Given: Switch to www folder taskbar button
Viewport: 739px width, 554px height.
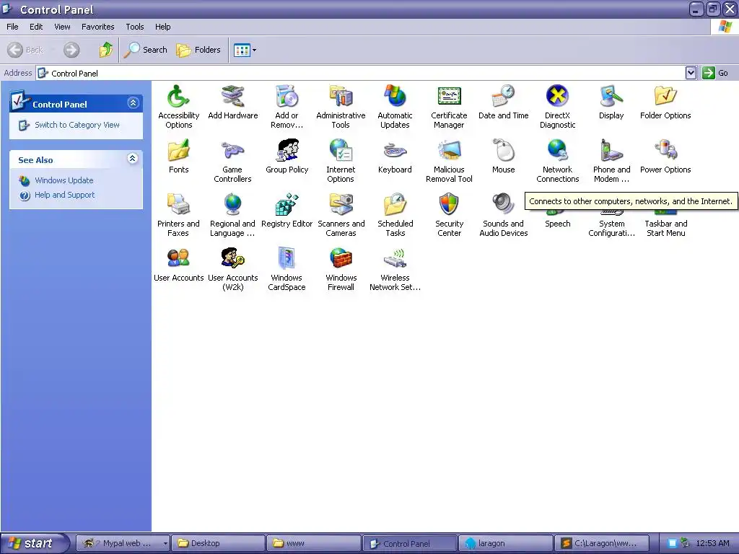Looking at the screenshot, I should pyautogui.click(x=313, y=543).
